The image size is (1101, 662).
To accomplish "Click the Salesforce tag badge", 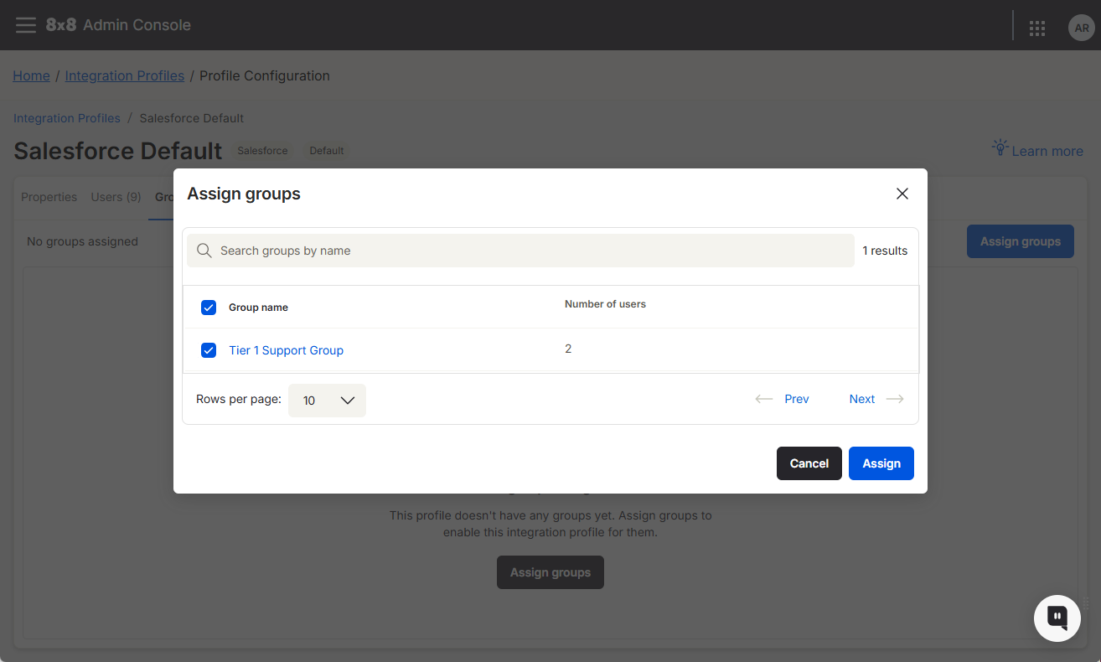I will [262, 151].
